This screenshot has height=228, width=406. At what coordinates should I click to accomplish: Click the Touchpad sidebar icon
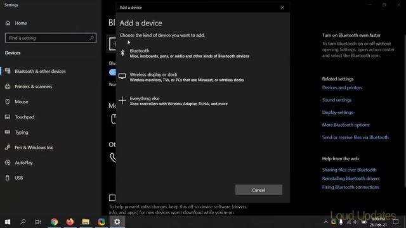[x=8, y=117]
